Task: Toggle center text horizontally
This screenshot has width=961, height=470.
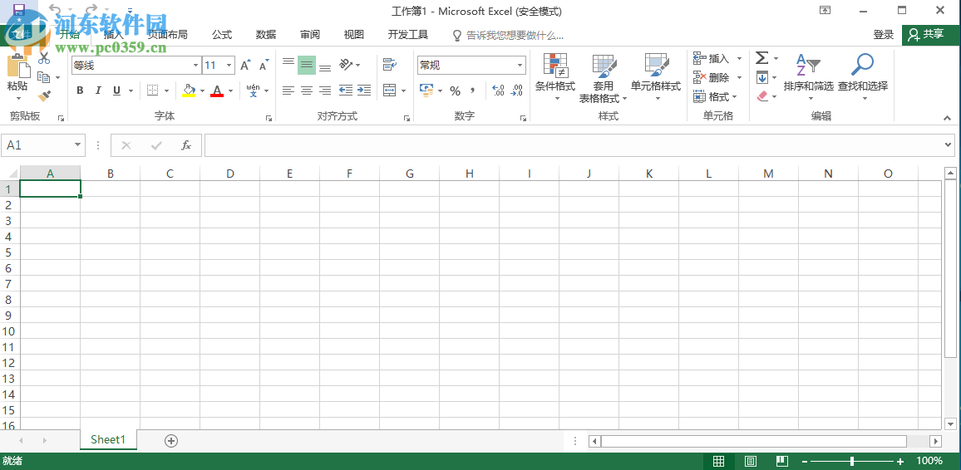Action: [x=307, y=91]
